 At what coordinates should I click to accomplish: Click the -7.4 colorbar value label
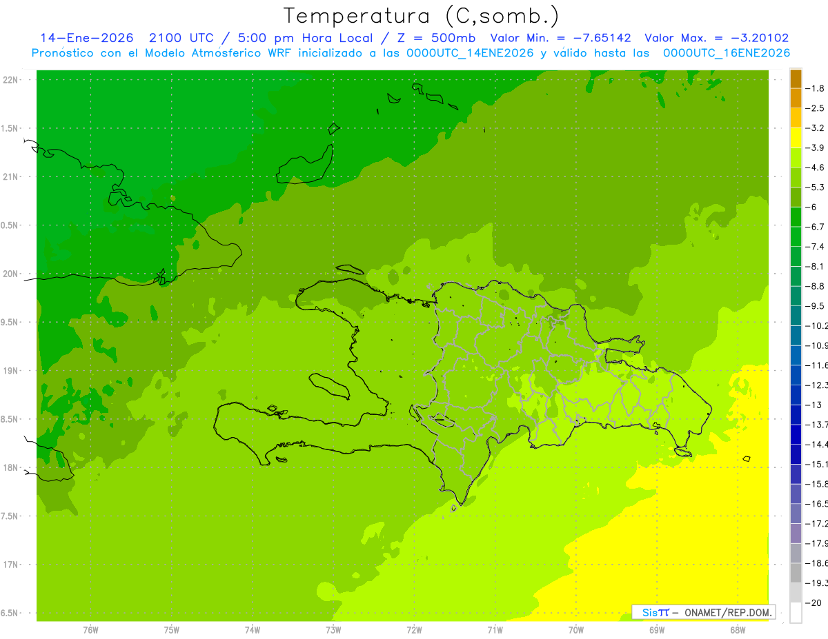click(x=816, y=247)
